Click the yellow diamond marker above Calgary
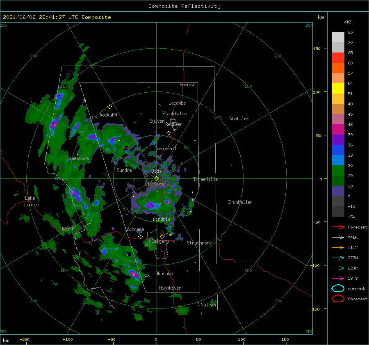This screenshot has width=369, height=345. click(x=162, y=236)
